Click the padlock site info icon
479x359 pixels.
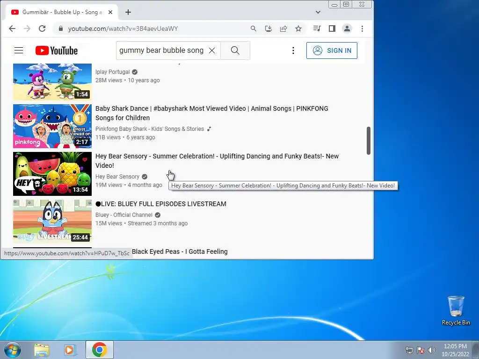point(61,29)
